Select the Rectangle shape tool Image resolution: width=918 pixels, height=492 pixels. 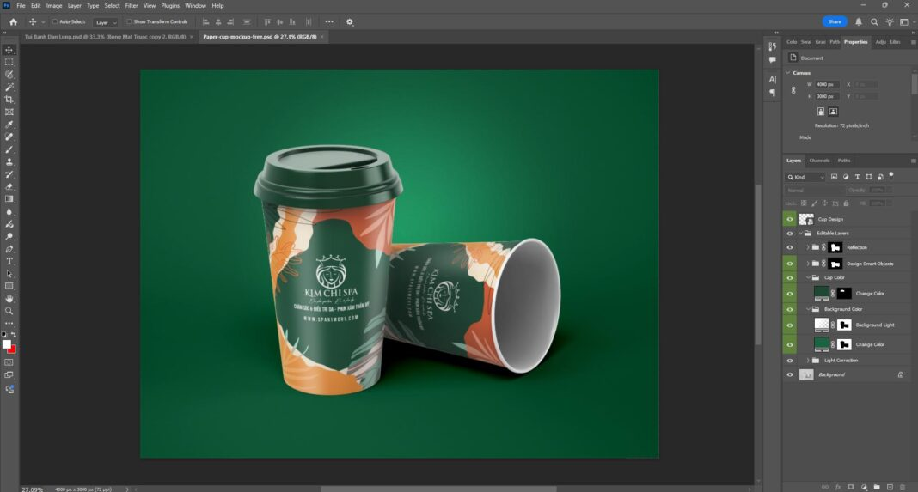click(9, 287)
